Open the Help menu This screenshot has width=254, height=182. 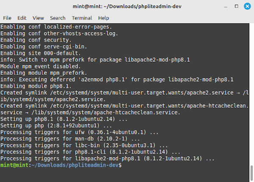tap(104, 18)
